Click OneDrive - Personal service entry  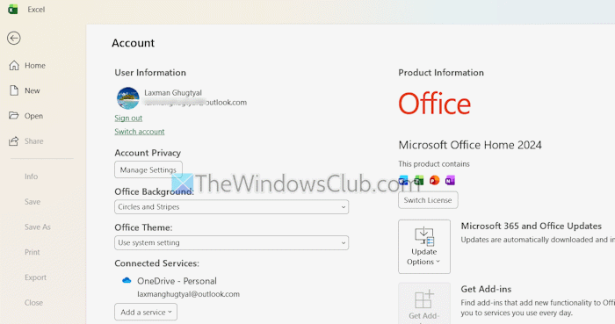[177, 281]
